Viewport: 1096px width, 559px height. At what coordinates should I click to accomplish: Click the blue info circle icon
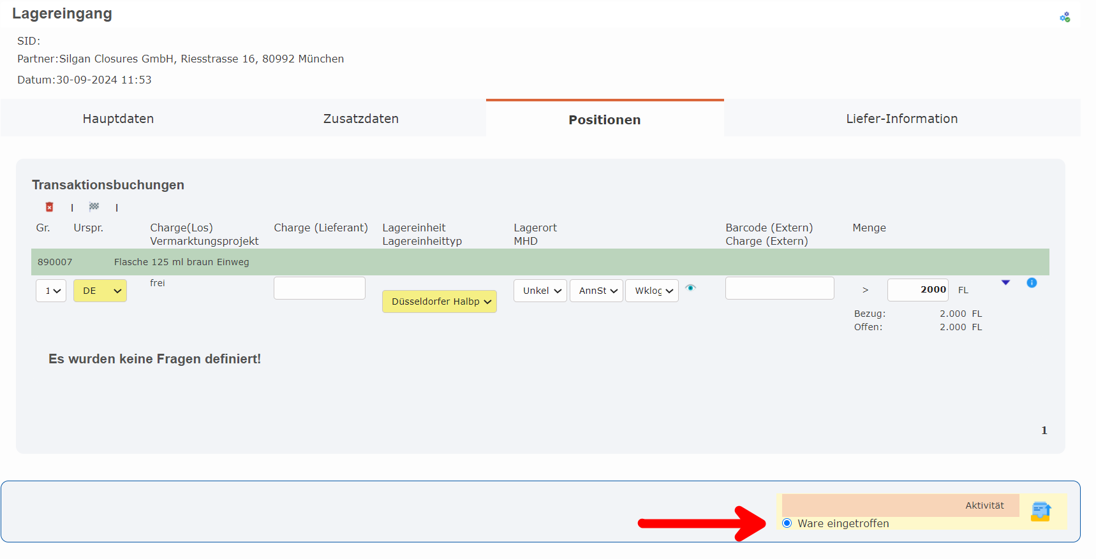tap(1032, 282)
